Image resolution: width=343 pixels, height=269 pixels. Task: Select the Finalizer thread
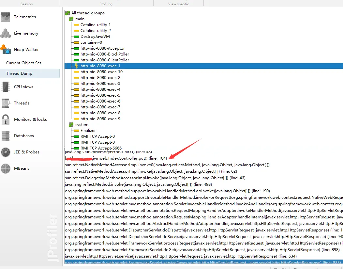pyautogui.click(x=88, y=131)
